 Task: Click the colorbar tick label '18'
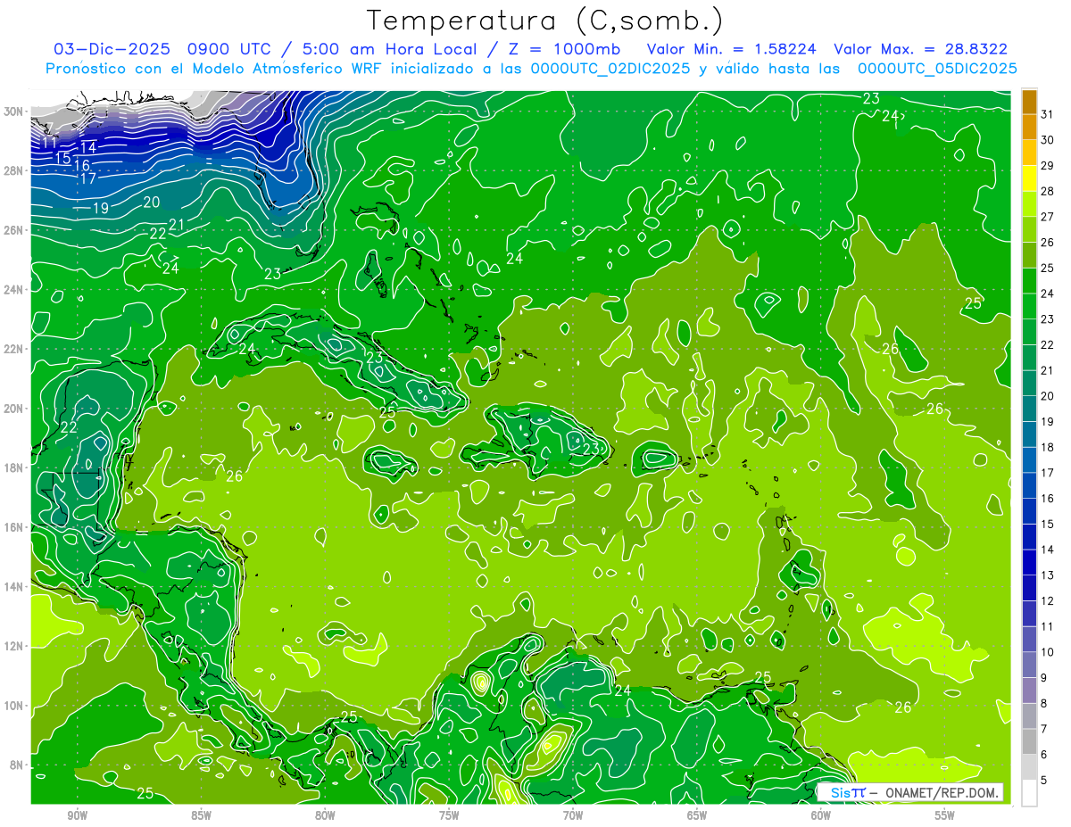[1047, 447]
